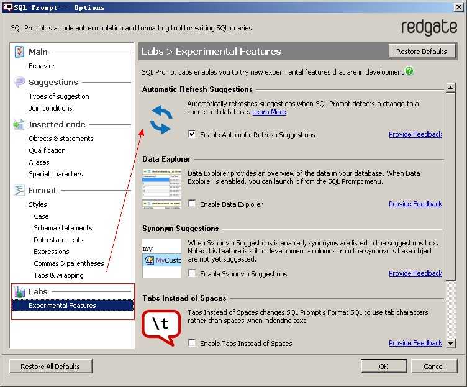The width and height of the screenshot is (467, 387).
Task: Click the SQL Prompt title bar icon
Action: coord(7,7)
